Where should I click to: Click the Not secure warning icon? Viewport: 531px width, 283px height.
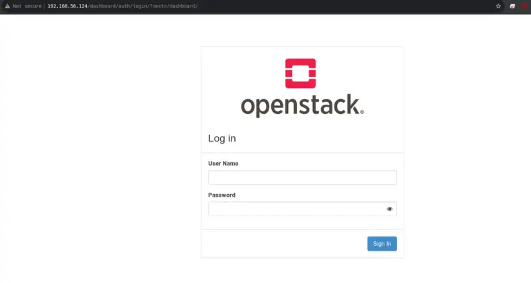[7, 6]
